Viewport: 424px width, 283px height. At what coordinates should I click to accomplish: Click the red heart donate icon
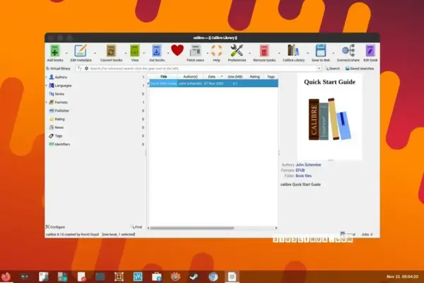tap(177, 50)
